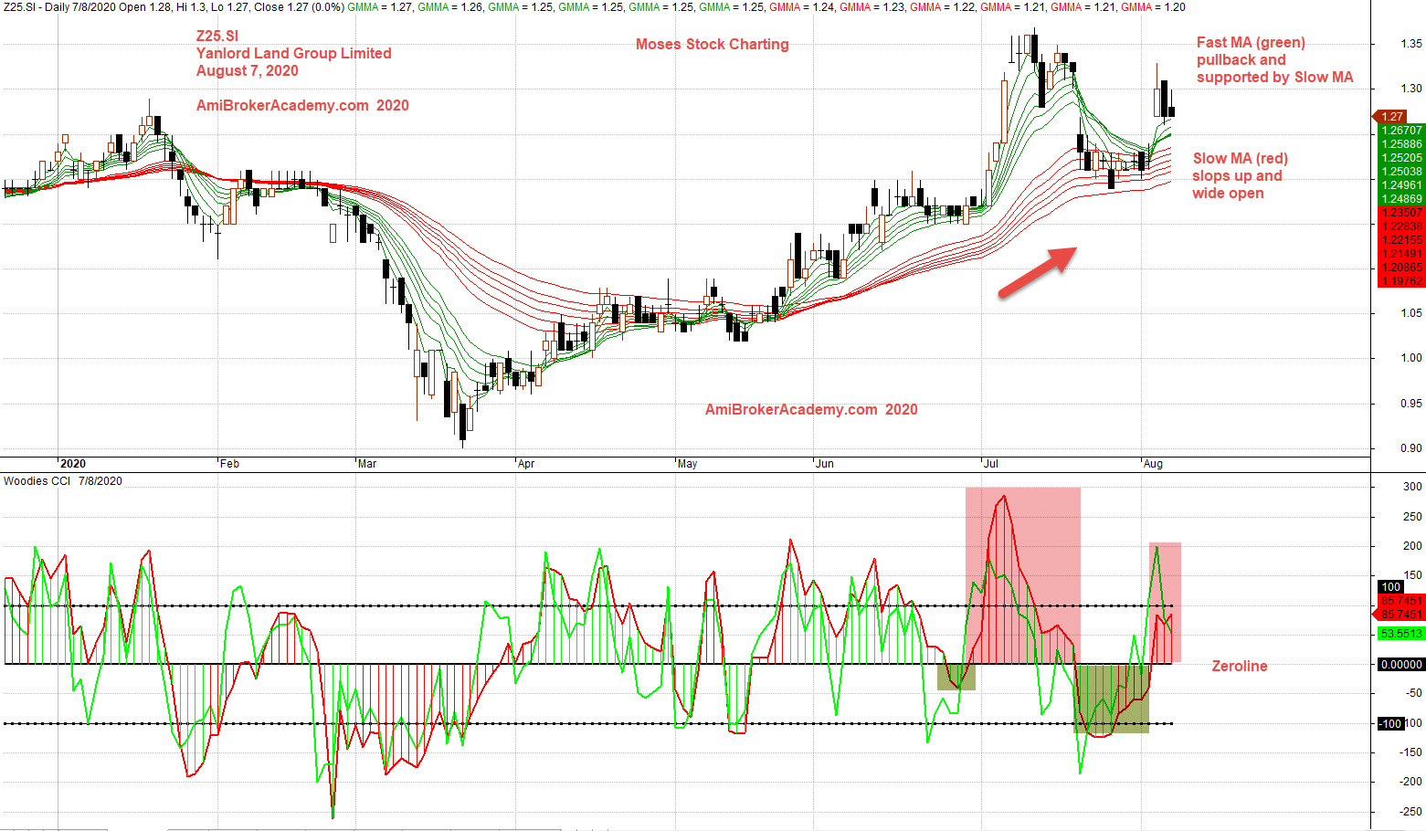Click the 'Slow MA (red)' annotation
This screenshot has width=1426, height=831.
click(1241, 158)
